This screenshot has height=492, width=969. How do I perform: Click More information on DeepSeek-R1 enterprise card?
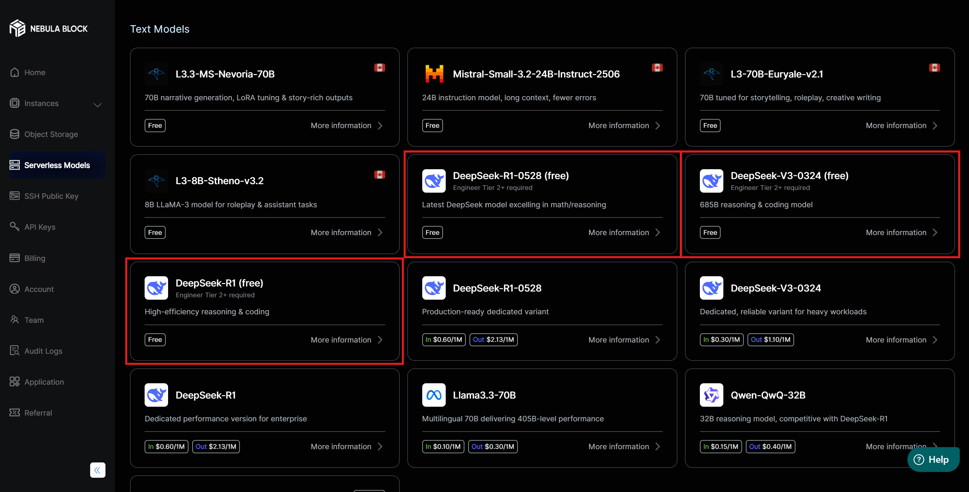pos(341,446)
